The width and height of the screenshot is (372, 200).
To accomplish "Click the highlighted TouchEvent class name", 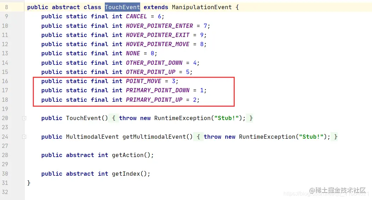I will 122,7.
